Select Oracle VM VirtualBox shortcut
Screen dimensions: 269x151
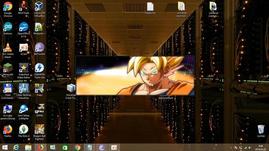coord(39,9)
